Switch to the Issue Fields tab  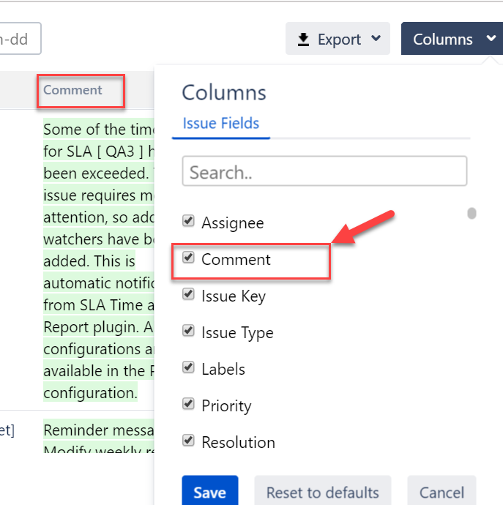(220, 124)
